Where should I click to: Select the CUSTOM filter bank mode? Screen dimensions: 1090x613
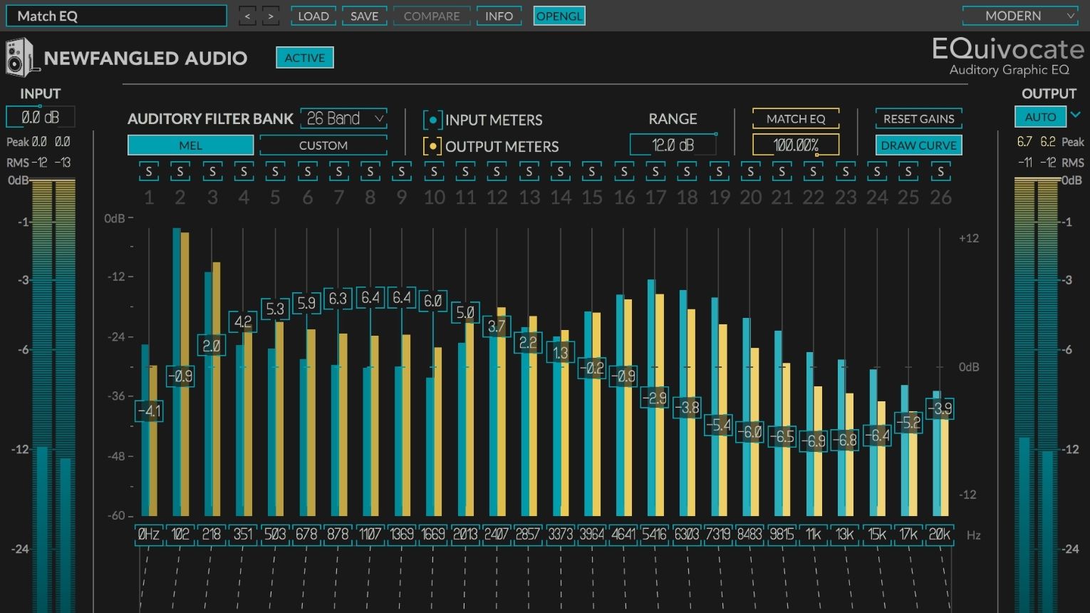tap(323, 145)
